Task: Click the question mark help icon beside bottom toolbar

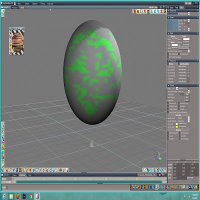Action: (164, 170)
